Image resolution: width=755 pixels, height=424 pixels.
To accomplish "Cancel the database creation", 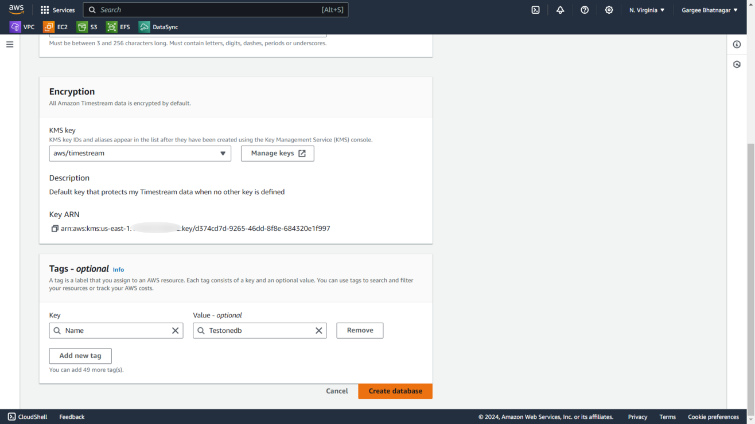I will click(337, 391).
